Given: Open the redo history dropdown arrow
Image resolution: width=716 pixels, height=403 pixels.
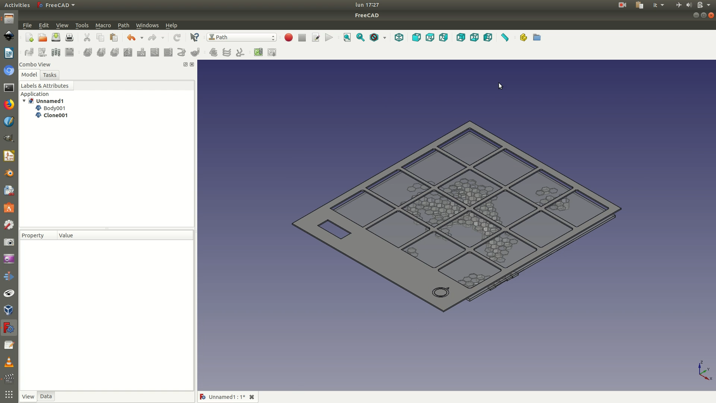Looking at the screenshot, I should [x=163, y=38].
